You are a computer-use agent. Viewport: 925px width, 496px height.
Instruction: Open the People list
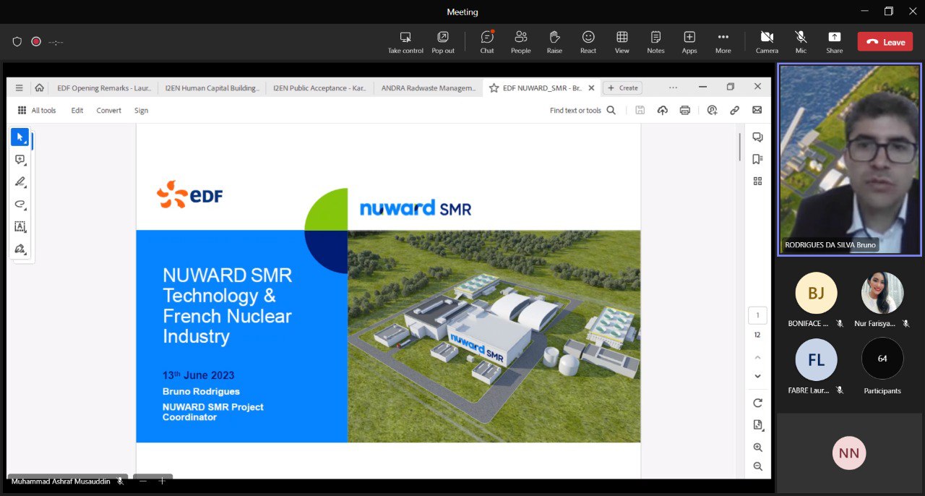520,38
